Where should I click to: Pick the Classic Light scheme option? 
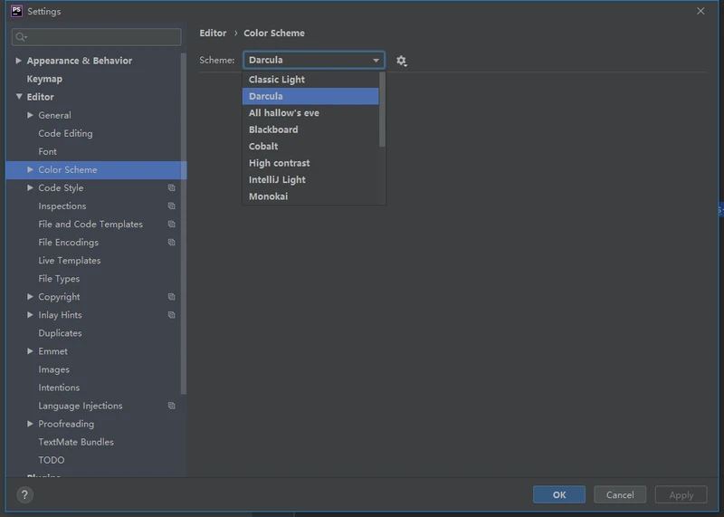(x=276, y=80)
